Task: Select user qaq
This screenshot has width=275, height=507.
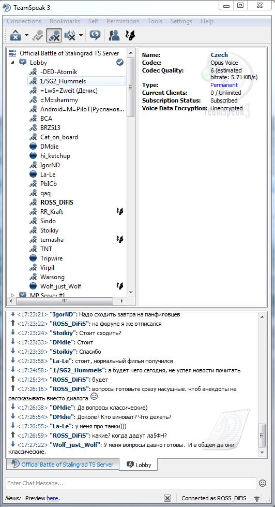Action: pos(45,193)
